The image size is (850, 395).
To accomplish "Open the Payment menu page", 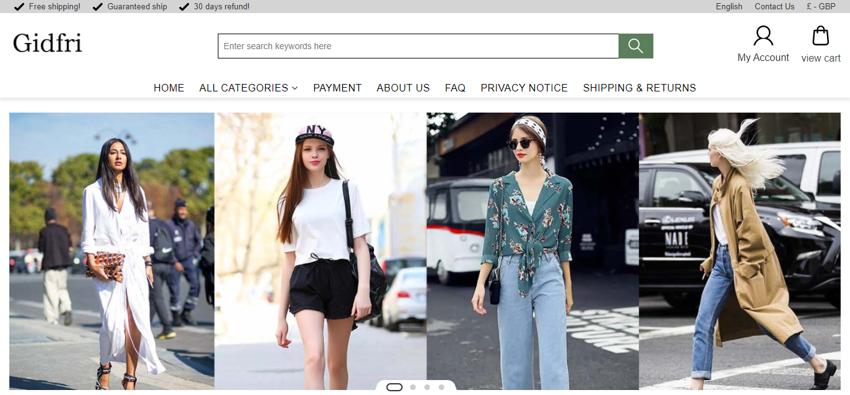I will click(337, 88).
